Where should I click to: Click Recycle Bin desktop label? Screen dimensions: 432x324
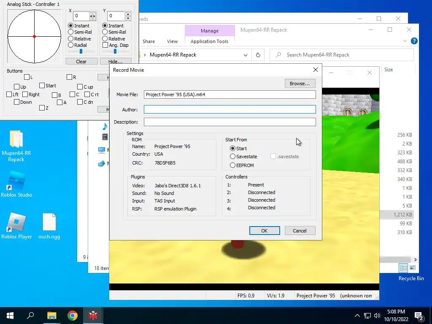pyautogui.click(x=411, y=278)
